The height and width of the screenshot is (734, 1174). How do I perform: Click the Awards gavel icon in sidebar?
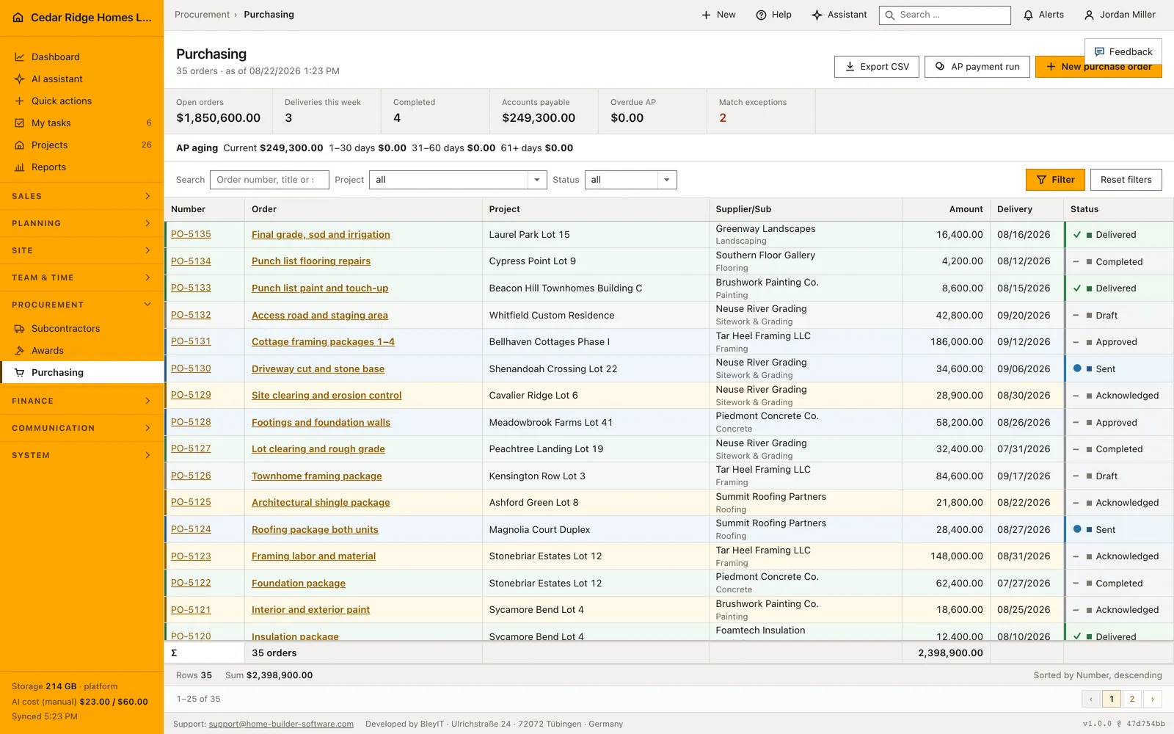[20, 351]
